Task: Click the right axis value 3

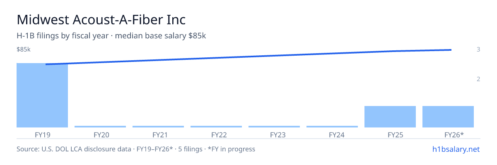Action: (x=478, y=49)
